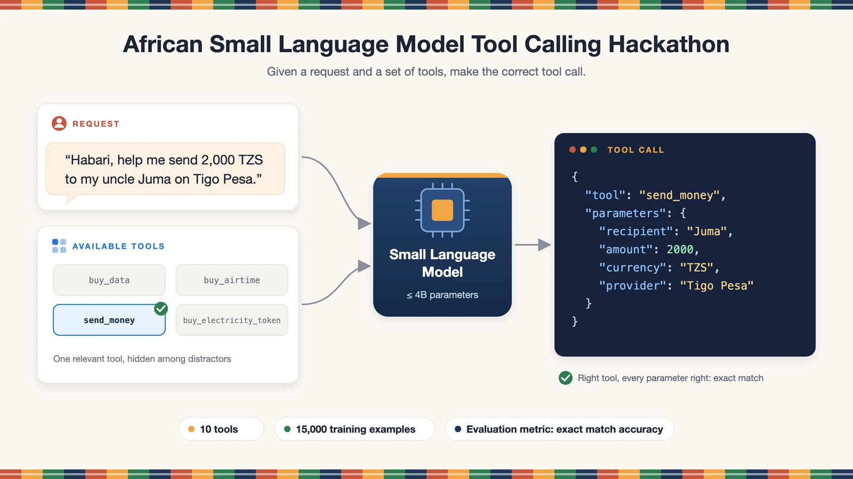Click the 15,000 training examples pill

coord(355,429)
